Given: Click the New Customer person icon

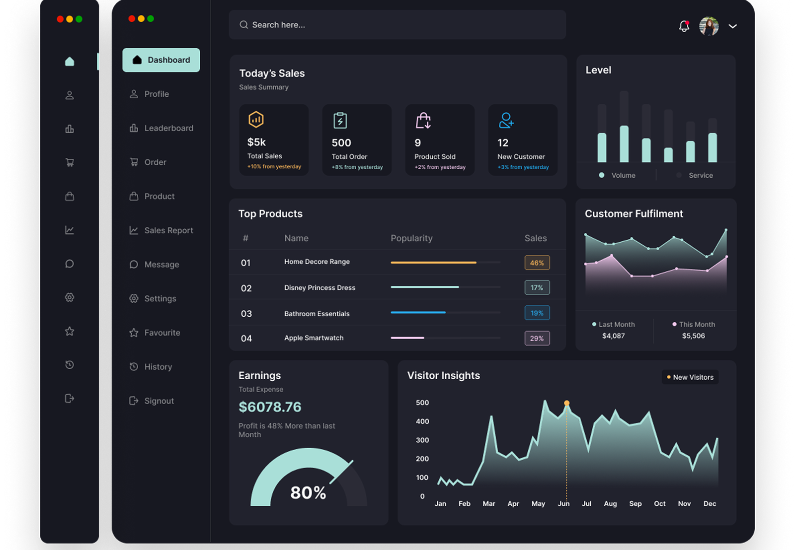Looking at the screenshot, I should point(506,120).
